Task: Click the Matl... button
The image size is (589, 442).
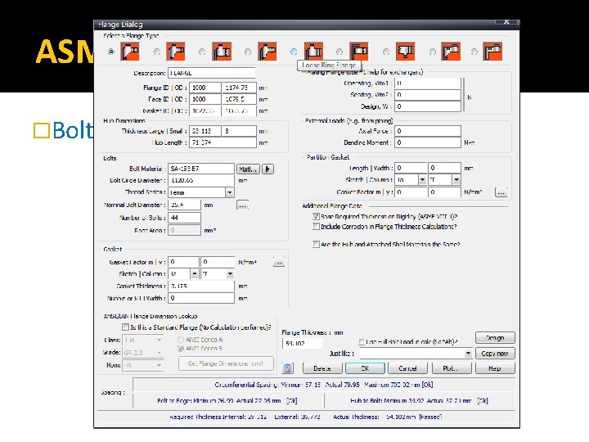Action: [248, 169]
